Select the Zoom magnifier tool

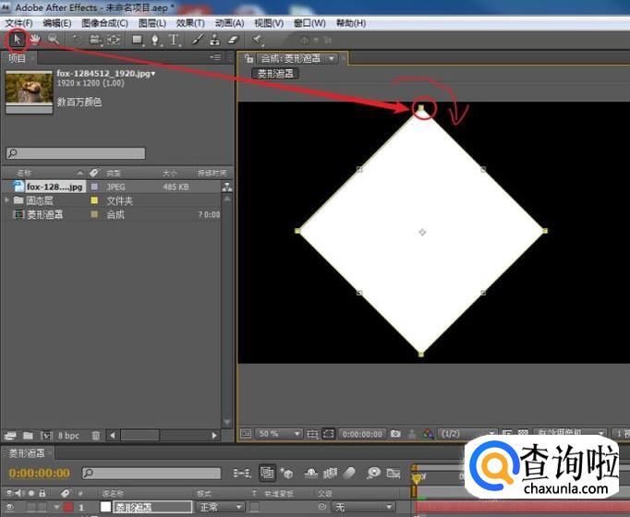coord(54,40)
